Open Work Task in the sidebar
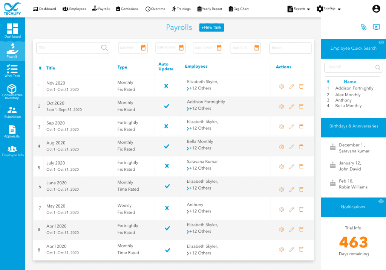The width and height of the screenshot is (386, 270). [x=12, y=71]
